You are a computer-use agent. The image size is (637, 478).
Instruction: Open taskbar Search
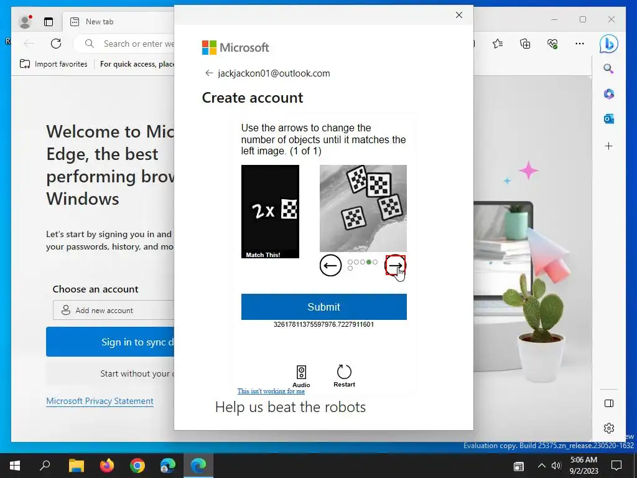coord(45,466)
